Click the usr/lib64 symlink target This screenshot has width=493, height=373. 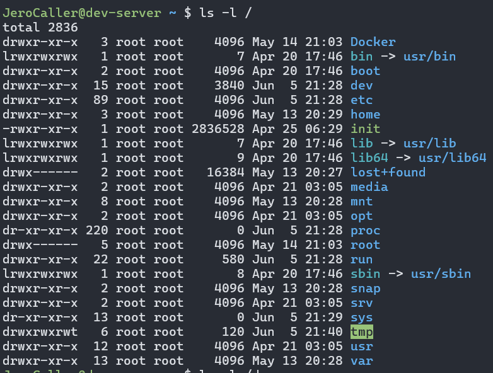[453, 158]
